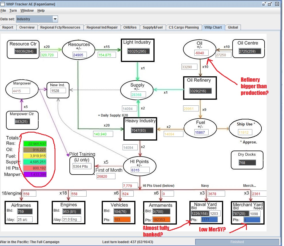284x246 pixels.
Task: Open the Data set dropdown arrow
Action: 55,19
